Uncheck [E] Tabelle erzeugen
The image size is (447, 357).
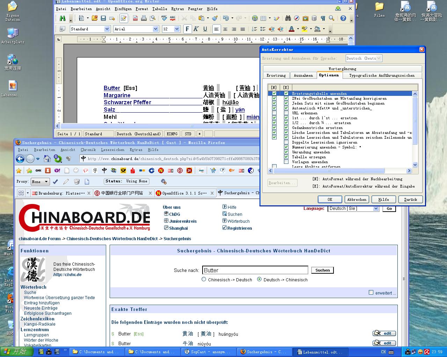286,157
